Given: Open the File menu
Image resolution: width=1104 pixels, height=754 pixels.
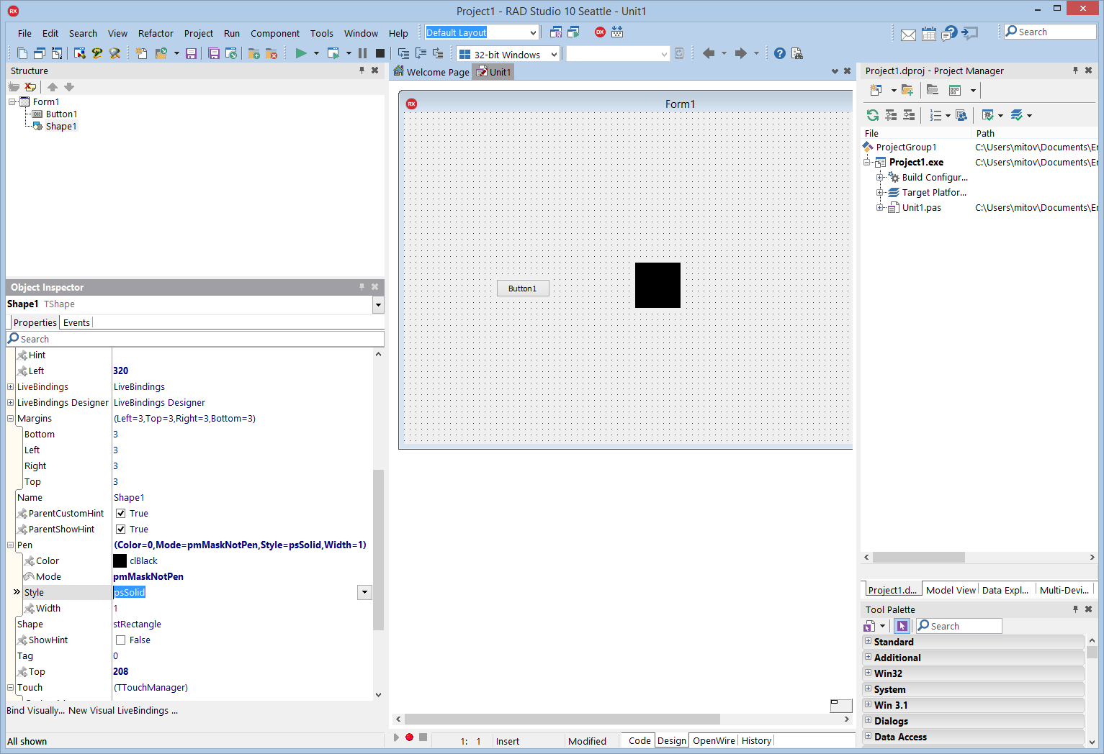Looking at the screenshot, I should (x=24, y=33).
